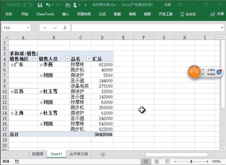Expand the formula bar chevron

pyautogui.click(x=222, y=28)
